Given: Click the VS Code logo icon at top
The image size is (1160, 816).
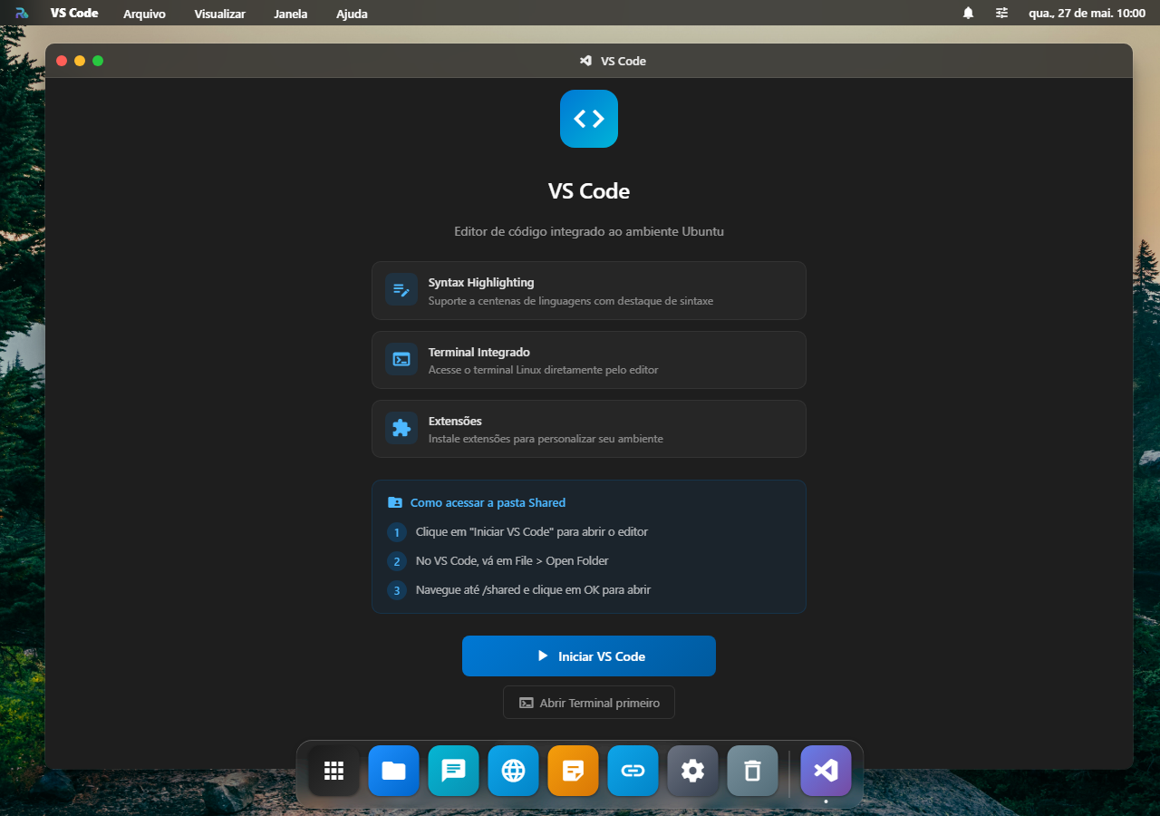Looking at the screenshot, I should tap(589, 119).
